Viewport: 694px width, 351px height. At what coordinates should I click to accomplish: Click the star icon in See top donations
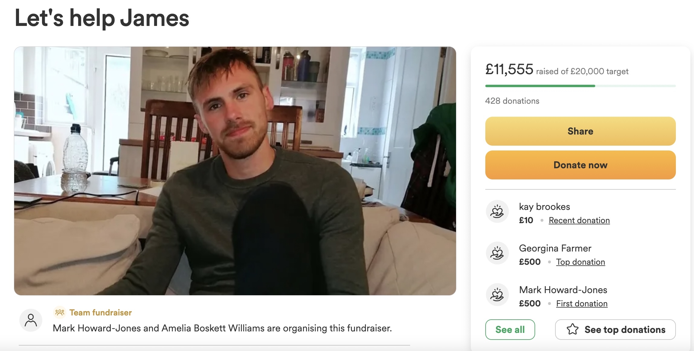(x=572, y=329)
